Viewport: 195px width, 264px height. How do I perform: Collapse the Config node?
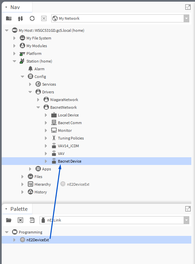point(22,77)
